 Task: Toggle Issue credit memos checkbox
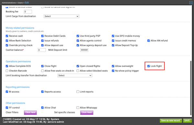pos(113,41)
